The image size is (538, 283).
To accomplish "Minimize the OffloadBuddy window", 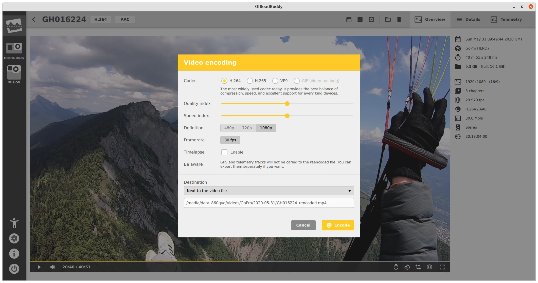I will click(514, 7).
